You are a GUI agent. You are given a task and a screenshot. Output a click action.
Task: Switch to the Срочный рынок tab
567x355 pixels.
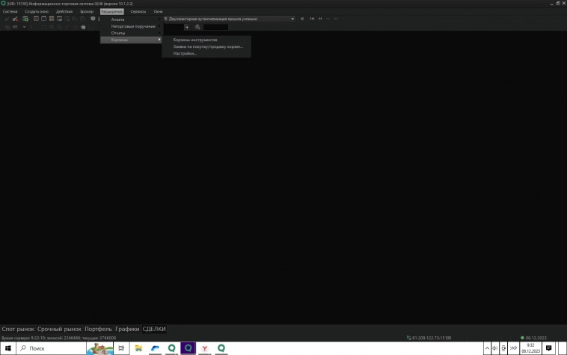(x=59, y=329)
